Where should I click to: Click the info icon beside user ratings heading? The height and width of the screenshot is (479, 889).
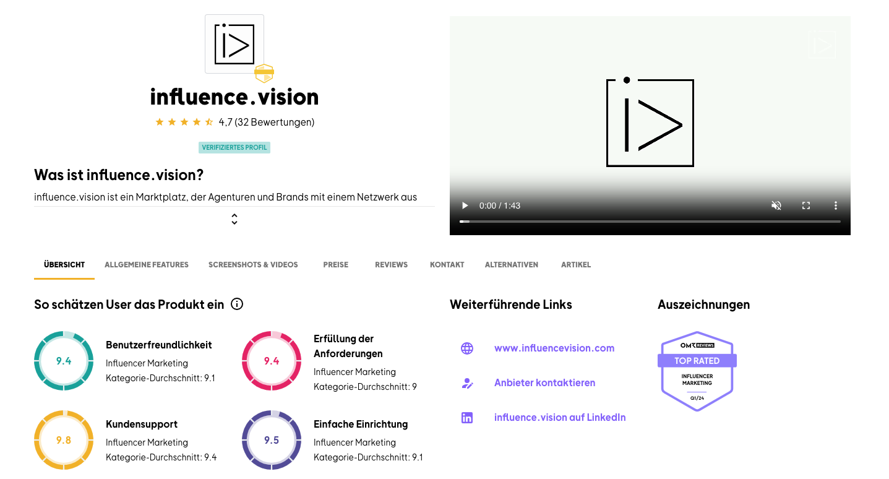coord(236,304)
